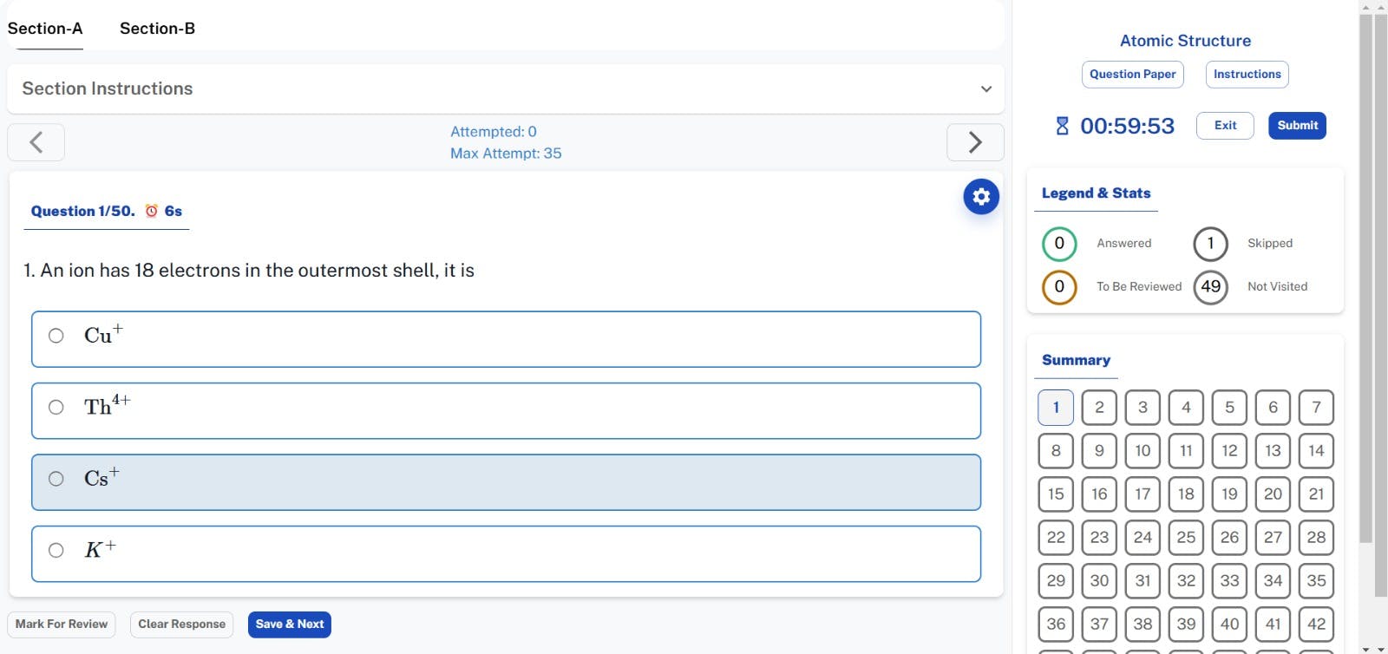Go to next question using right arrow
1388x654 pixels.
[x=975, y=142]
